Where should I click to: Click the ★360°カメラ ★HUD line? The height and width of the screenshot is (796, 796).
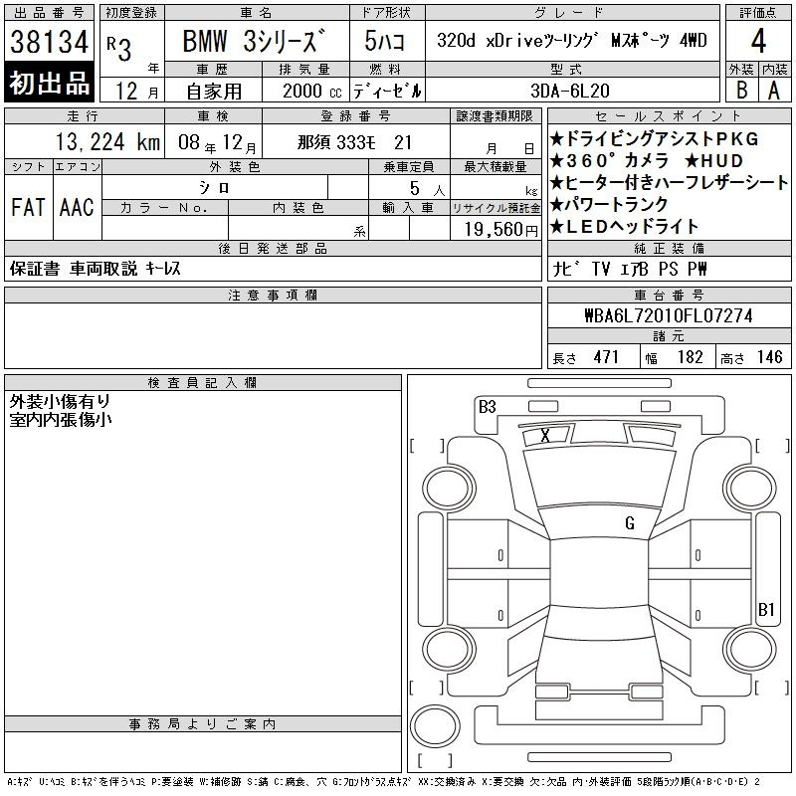tap(648, 160)
